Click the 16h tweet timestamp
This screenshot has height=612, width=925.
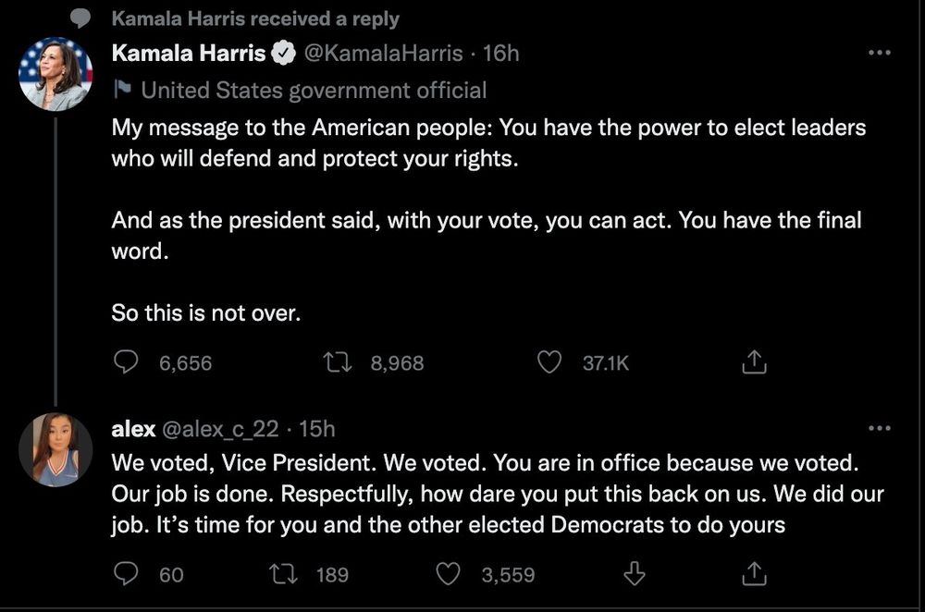pos(501,54)
